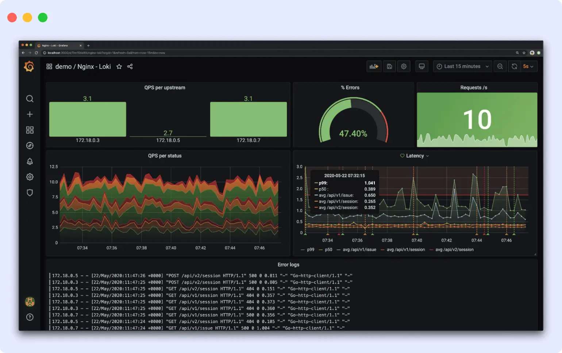Select log line with 500 0 0.356
The image size is (562, 353).
point(200,315)
